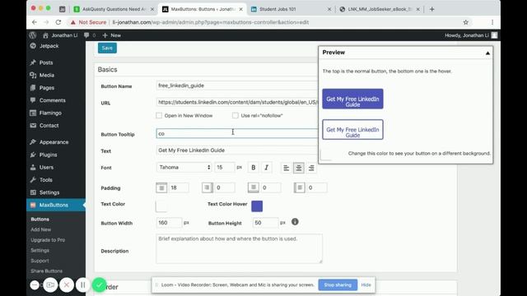Click Howdy, Jonathan Li profile

click(x=470, y=35)
